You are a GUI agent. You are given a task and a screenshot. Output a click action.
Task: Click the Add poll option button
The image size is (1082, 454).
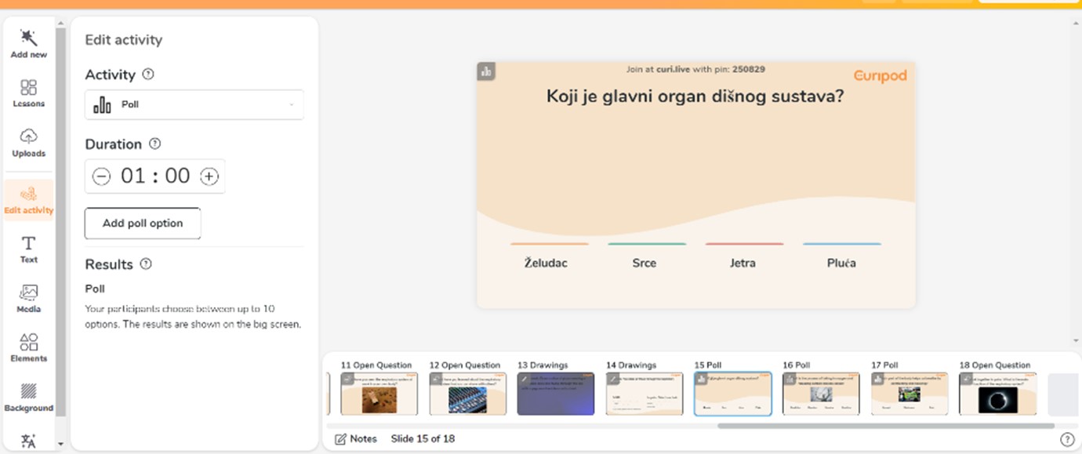143,223
